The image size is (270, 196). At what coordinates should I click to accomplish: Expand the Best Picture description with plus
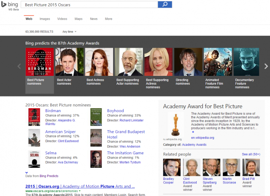[193, 132]
